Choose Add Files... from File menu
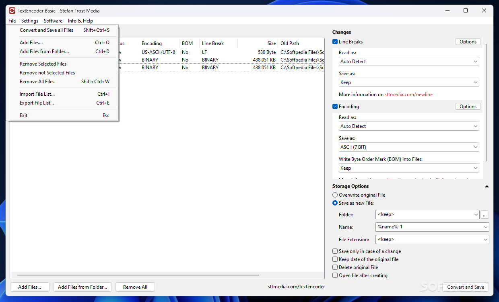The height and width of the screenshot is (302, 499). click(62, 43)
